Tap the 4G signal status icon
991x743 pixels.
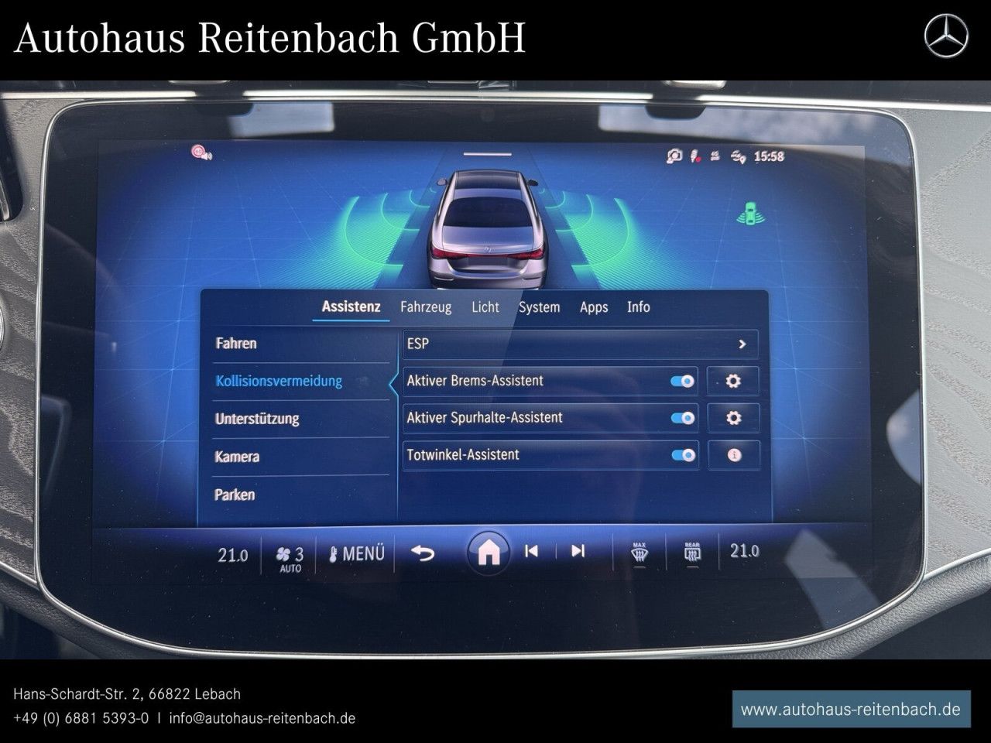click(716, 156)
